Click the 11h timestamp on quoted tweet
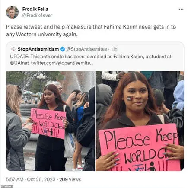Screen dimensions: 188x188 pyautogui.click(x=114, y=49)
